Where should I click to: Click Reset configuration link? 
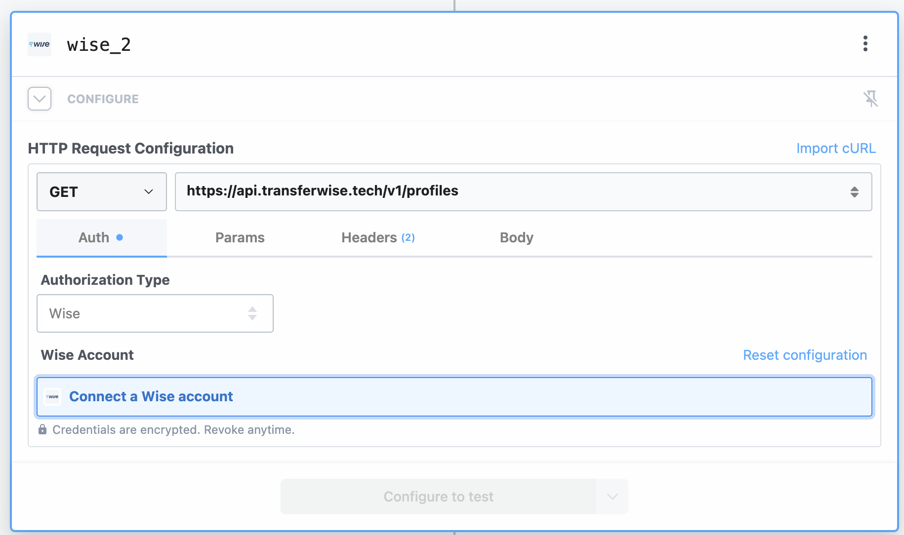click(x=805, y=355)
